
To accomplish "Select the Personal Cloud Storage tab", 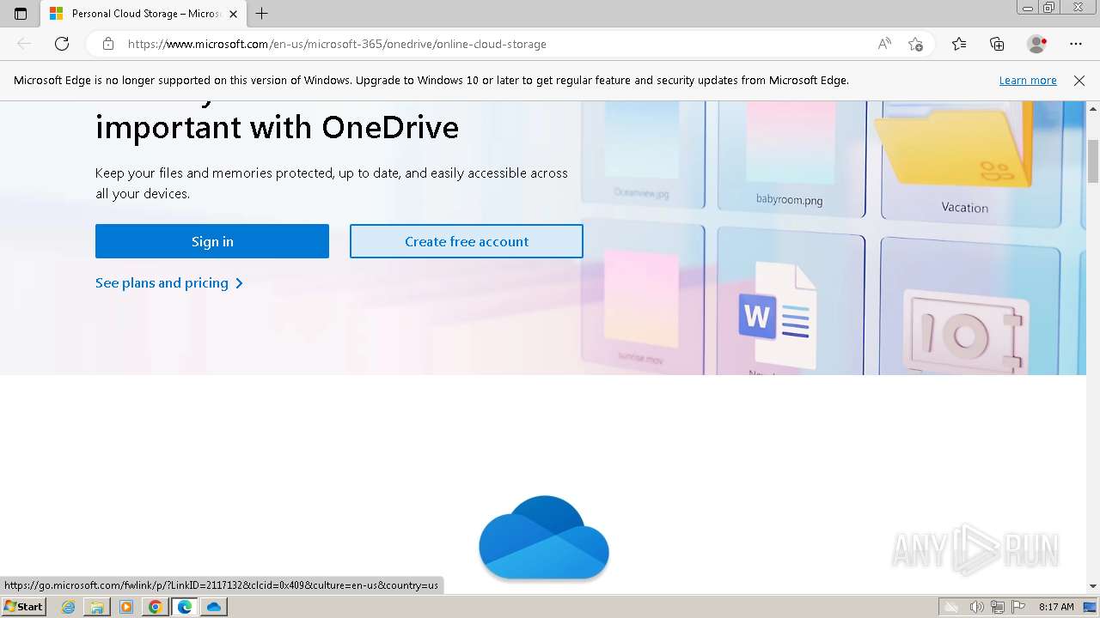I will (142, 14).
